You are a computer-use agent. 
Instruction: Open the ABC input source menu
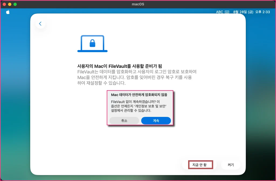click(219, 12)
